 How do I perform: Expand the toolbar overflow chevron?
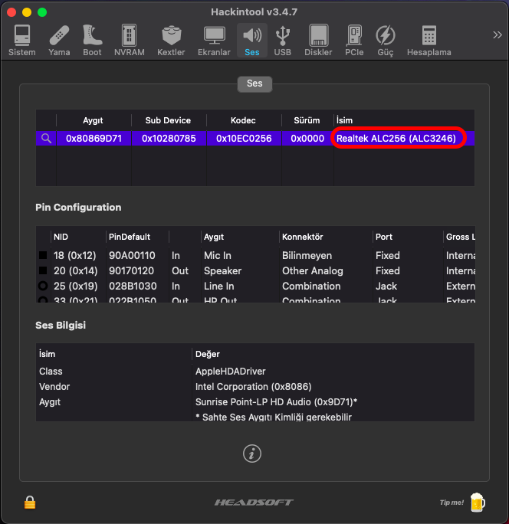pyautogui.click(x=497, y=34)
